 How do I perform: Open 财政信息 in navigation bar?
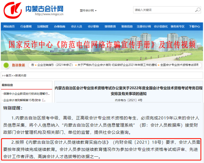(x=127, y=27)
